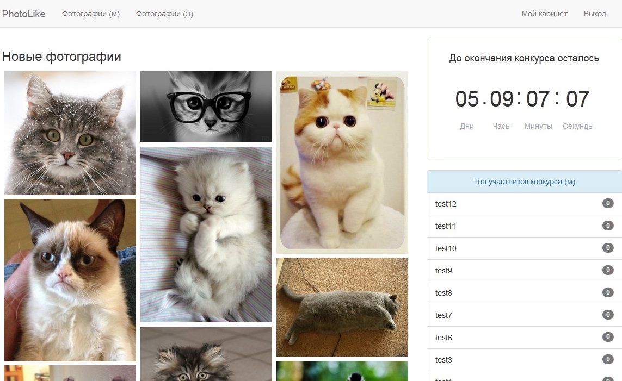Open Фотографии (м) in the navbar

point(91,14)
